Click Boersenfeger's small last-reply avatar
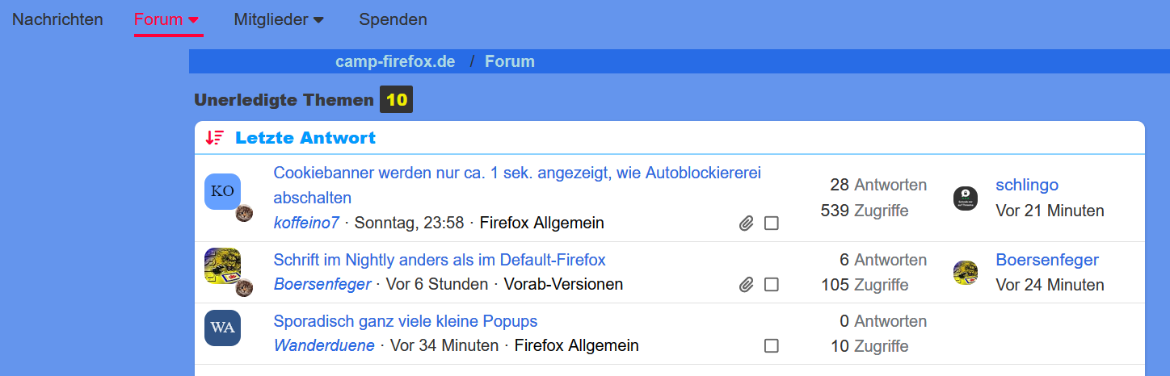1170x376 pixels. tap(966, 273)
